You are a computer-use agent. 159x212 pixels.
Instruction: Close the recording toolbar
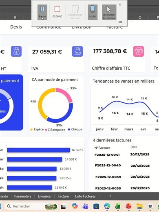[120, 4]
